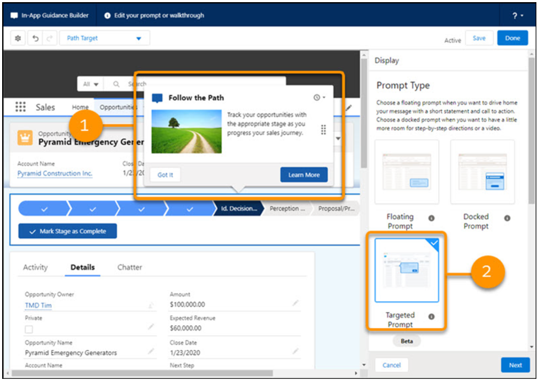538x381 pixels.
Task: Switch to the Activity tab
Action: tap(35, 267)
